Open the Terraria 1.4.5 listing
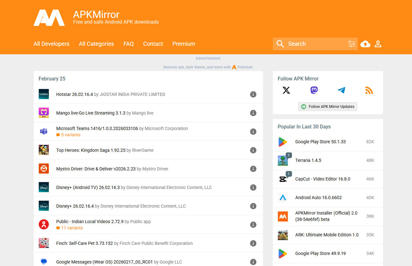The image size is (412, 266). 308,160
